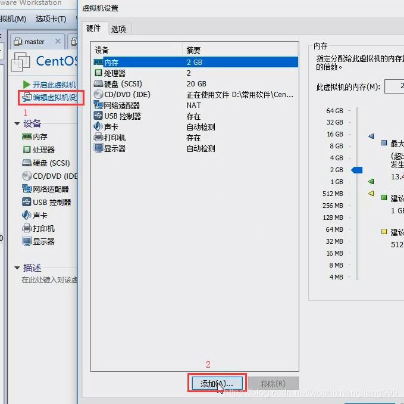Click the memory size input field
This screenshot has height=404, width=404.
tap(394, 86)
